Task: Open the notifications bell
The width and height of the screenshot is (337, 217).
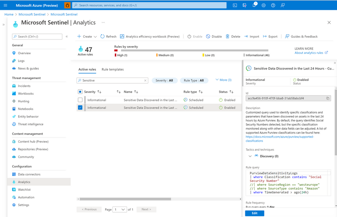Action: click(x=254, y=5)
